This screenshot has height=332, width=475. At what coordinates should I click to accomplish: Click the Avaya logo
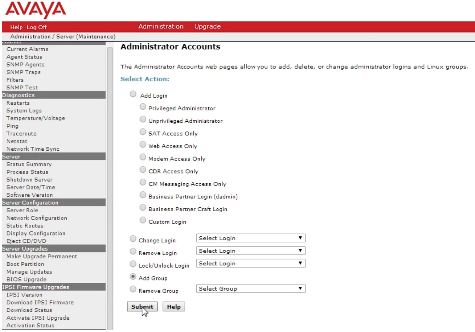pos(35,10)
